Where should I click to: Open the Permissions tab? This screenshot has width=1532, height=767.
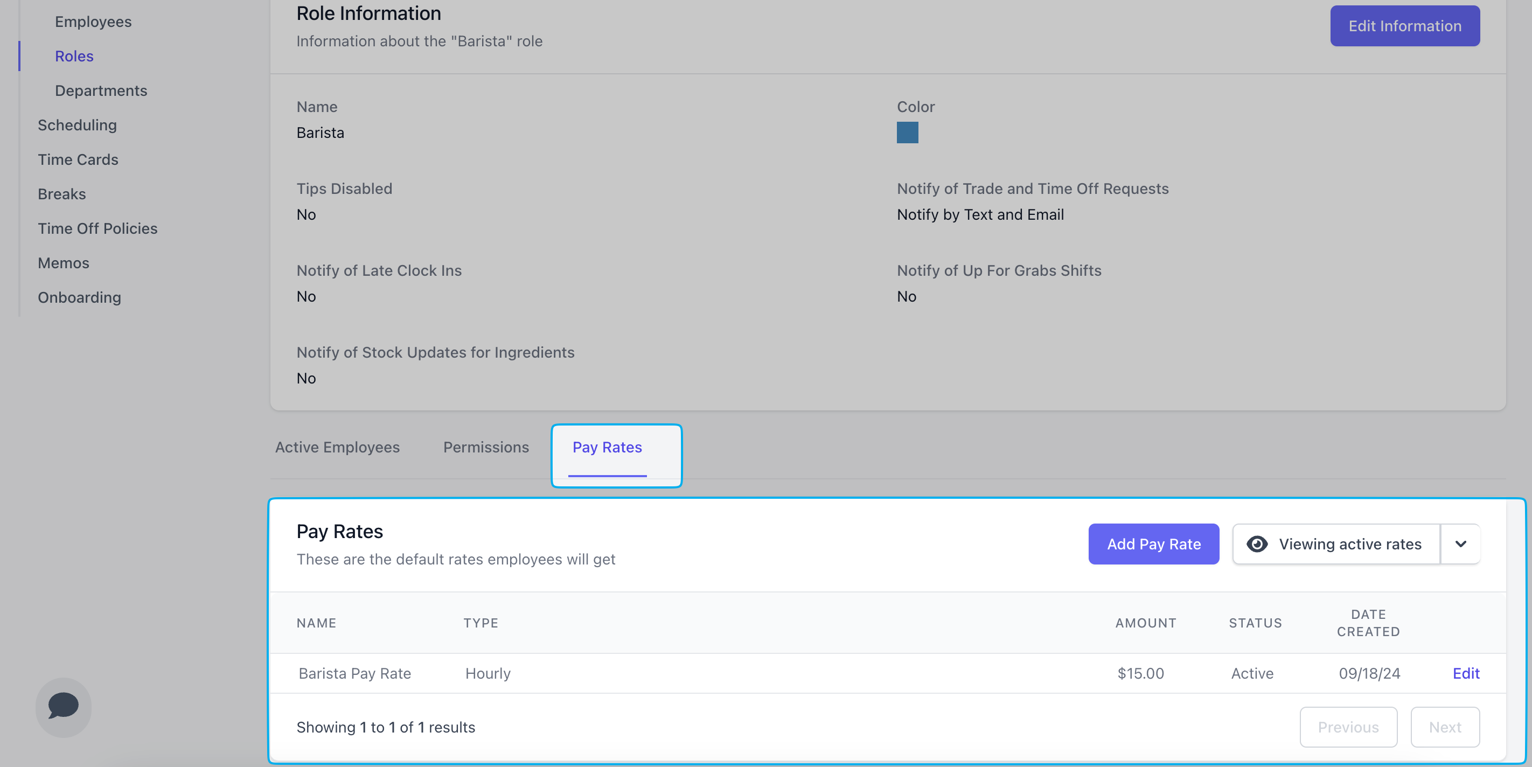point(486,447)
